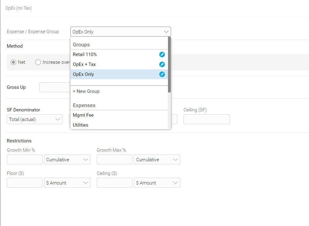Image resolution: width=309 pixels, height=226 pixels.
Task: Click the Ceiling (SF) input field
Action: (x=207, y=120)
